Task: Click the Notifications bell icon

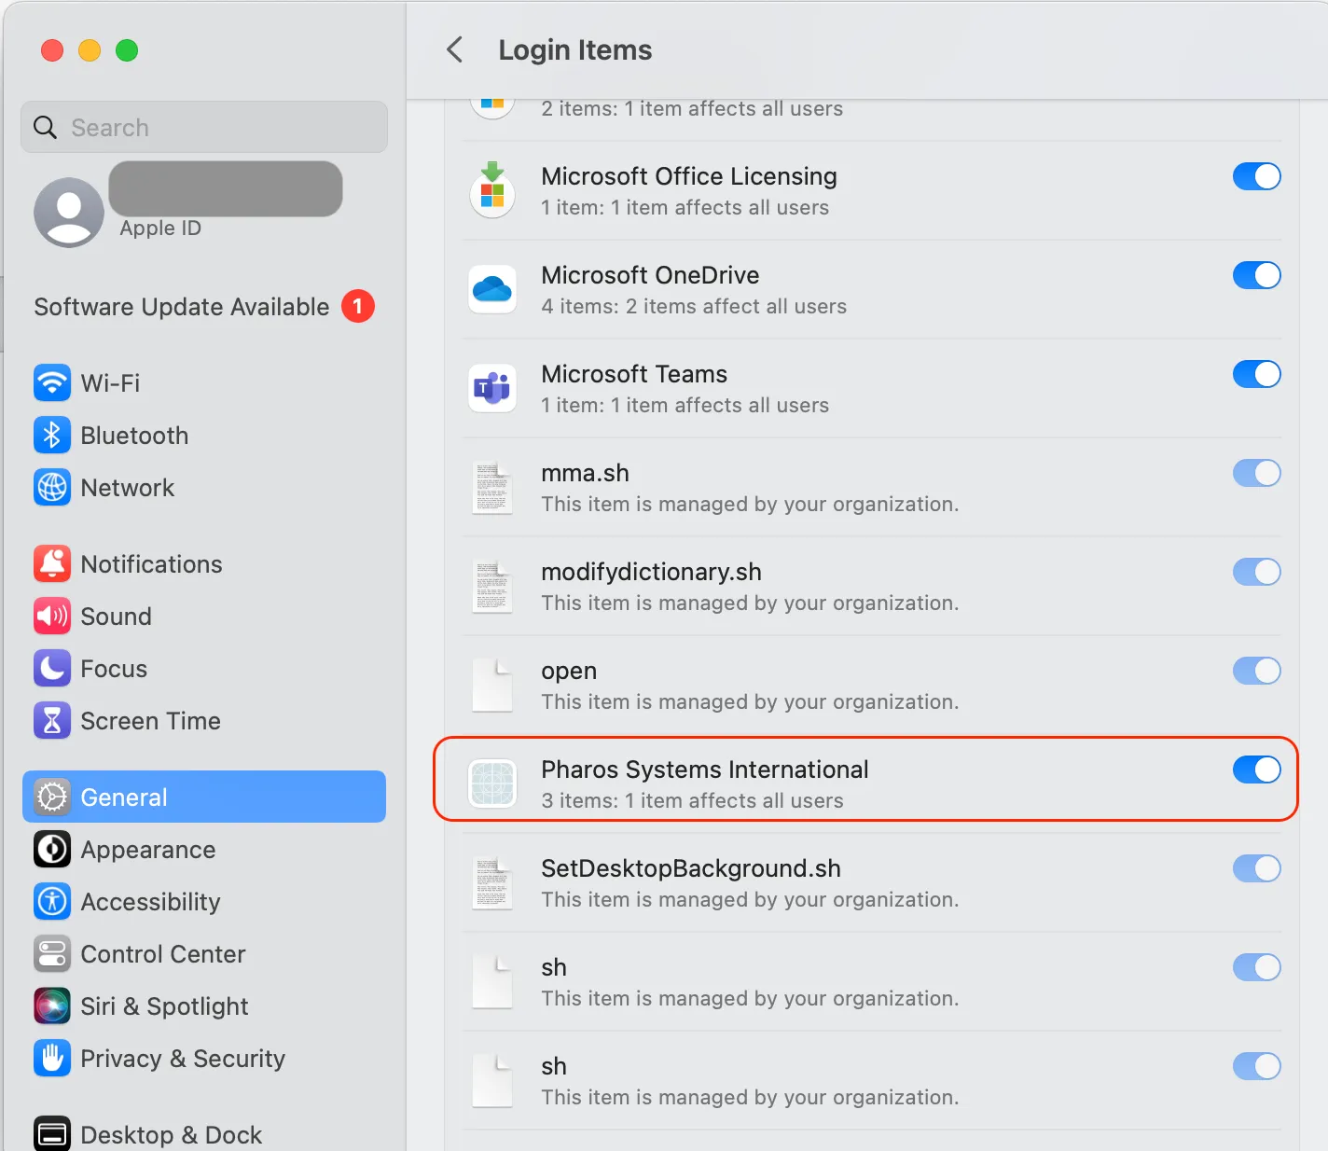Action: 52,563
